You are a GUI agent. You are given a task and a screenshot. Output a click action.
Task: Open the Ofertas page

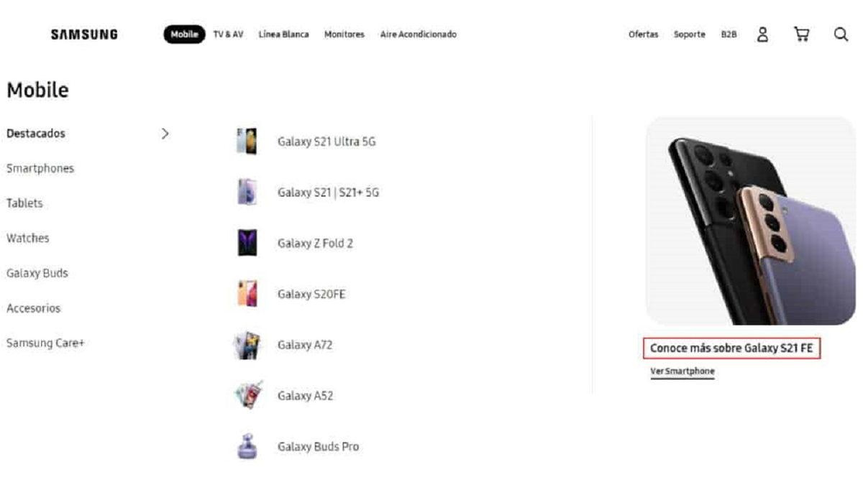point(642,34)
